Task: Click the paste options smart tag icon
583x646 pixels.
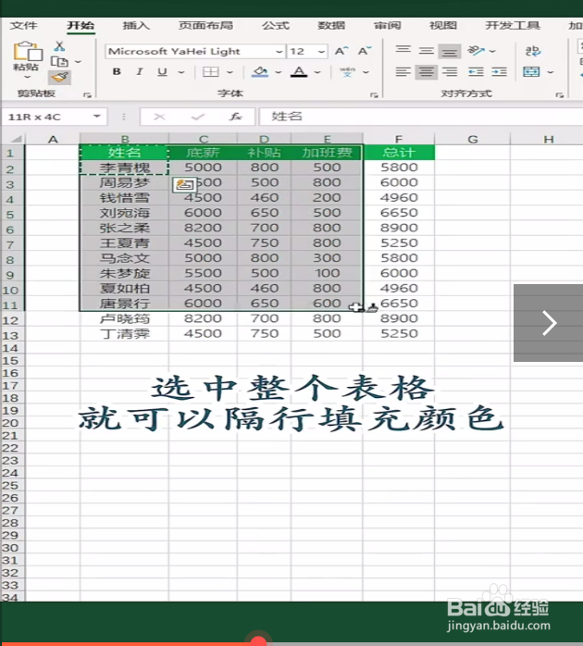Action: 184,184
